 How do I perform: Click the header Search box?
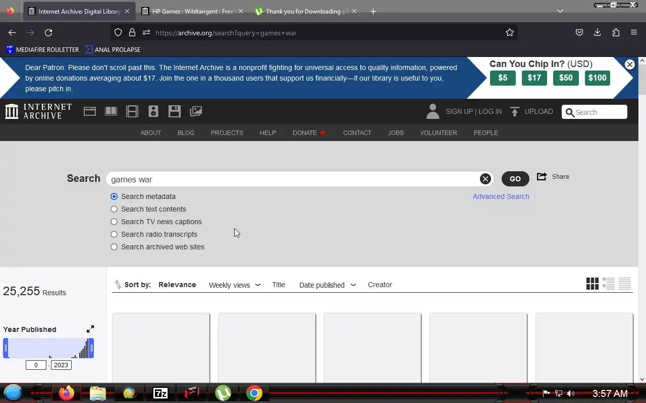(x=595, y=112)
